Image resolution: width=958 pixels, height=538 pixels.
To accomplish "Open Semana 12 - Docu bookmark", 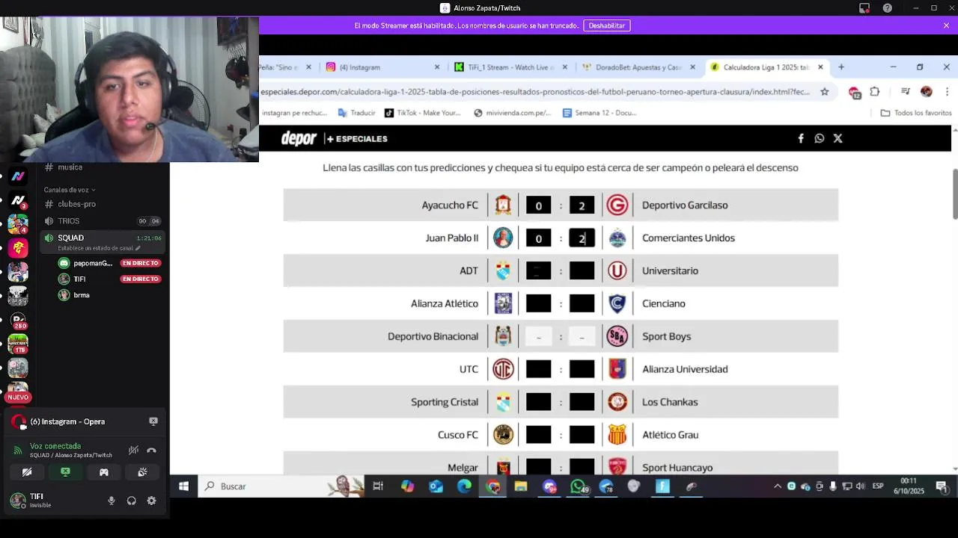I will (x=599, y=113).
